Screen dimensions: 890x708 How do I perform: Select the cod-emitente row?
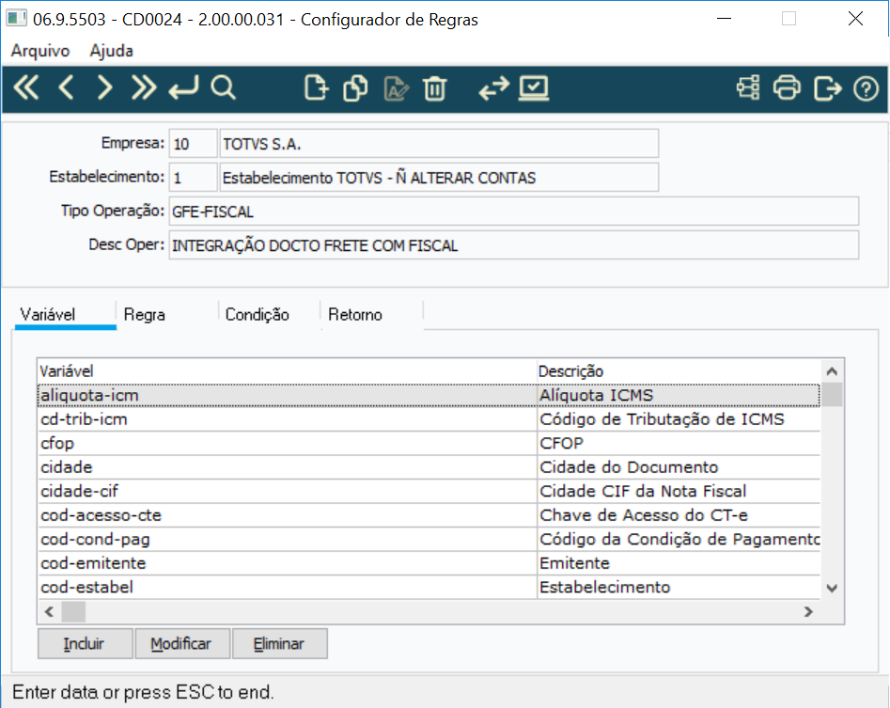coord(429,563)
